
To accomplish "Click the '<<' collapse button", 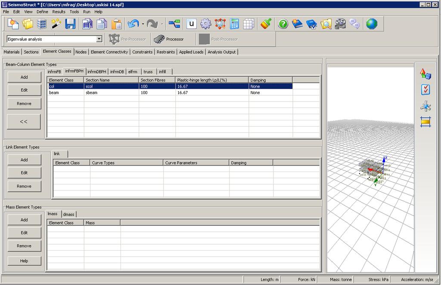I will point(24,122).
